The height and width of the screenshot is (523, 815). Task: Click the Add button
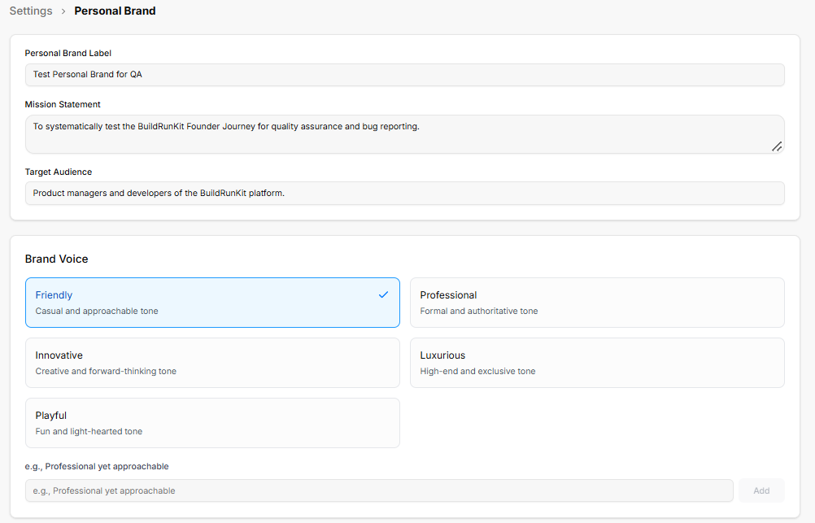761,490
